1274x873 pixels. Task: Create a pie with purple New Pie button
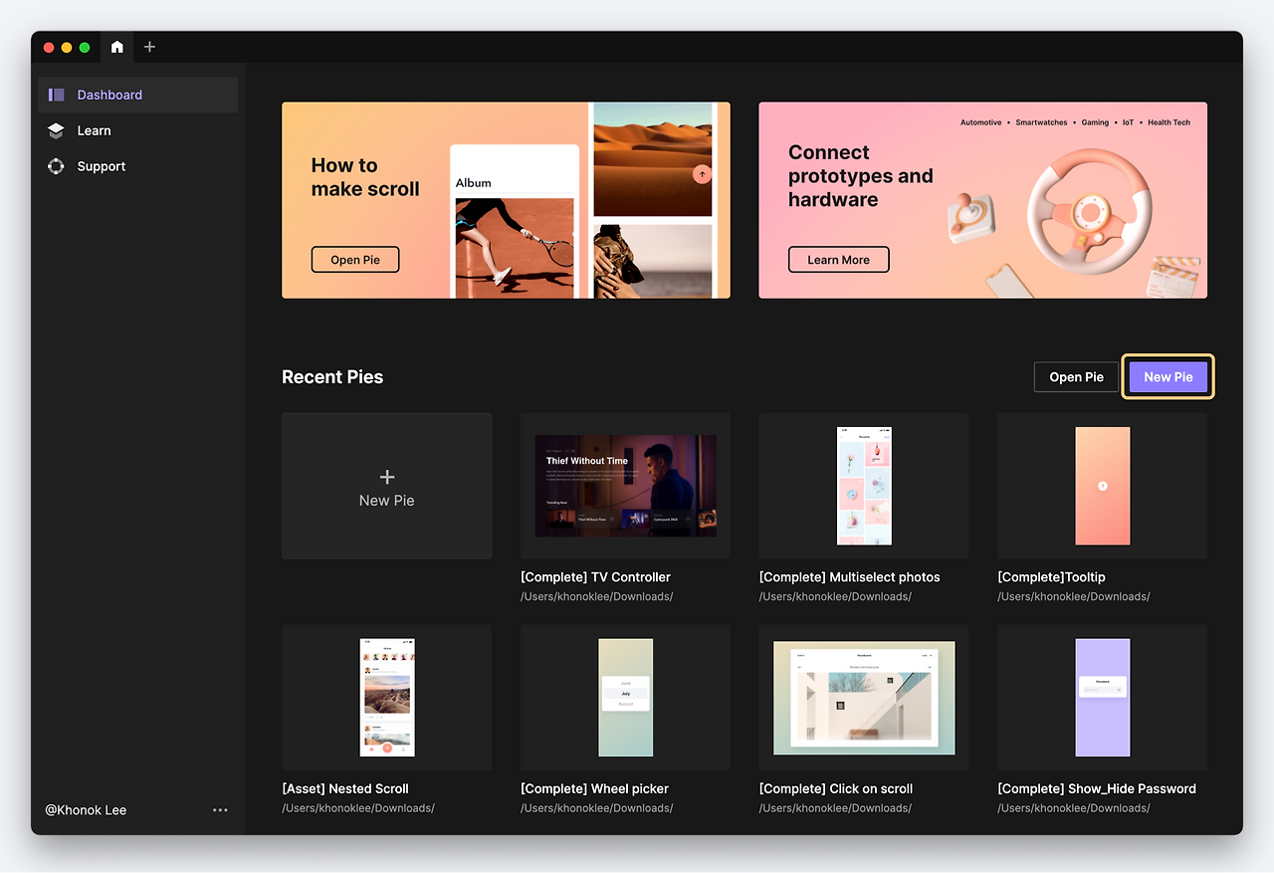1168,377
